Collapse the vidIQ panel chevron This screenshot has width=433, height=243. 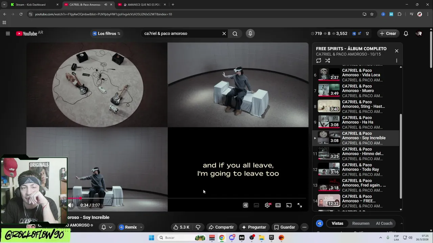tap(402, 223)
